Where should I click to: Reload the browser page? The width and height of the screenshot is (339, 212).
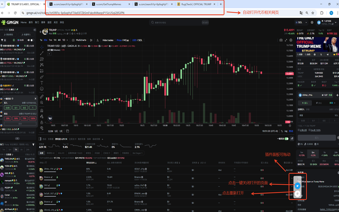point(15,13)
